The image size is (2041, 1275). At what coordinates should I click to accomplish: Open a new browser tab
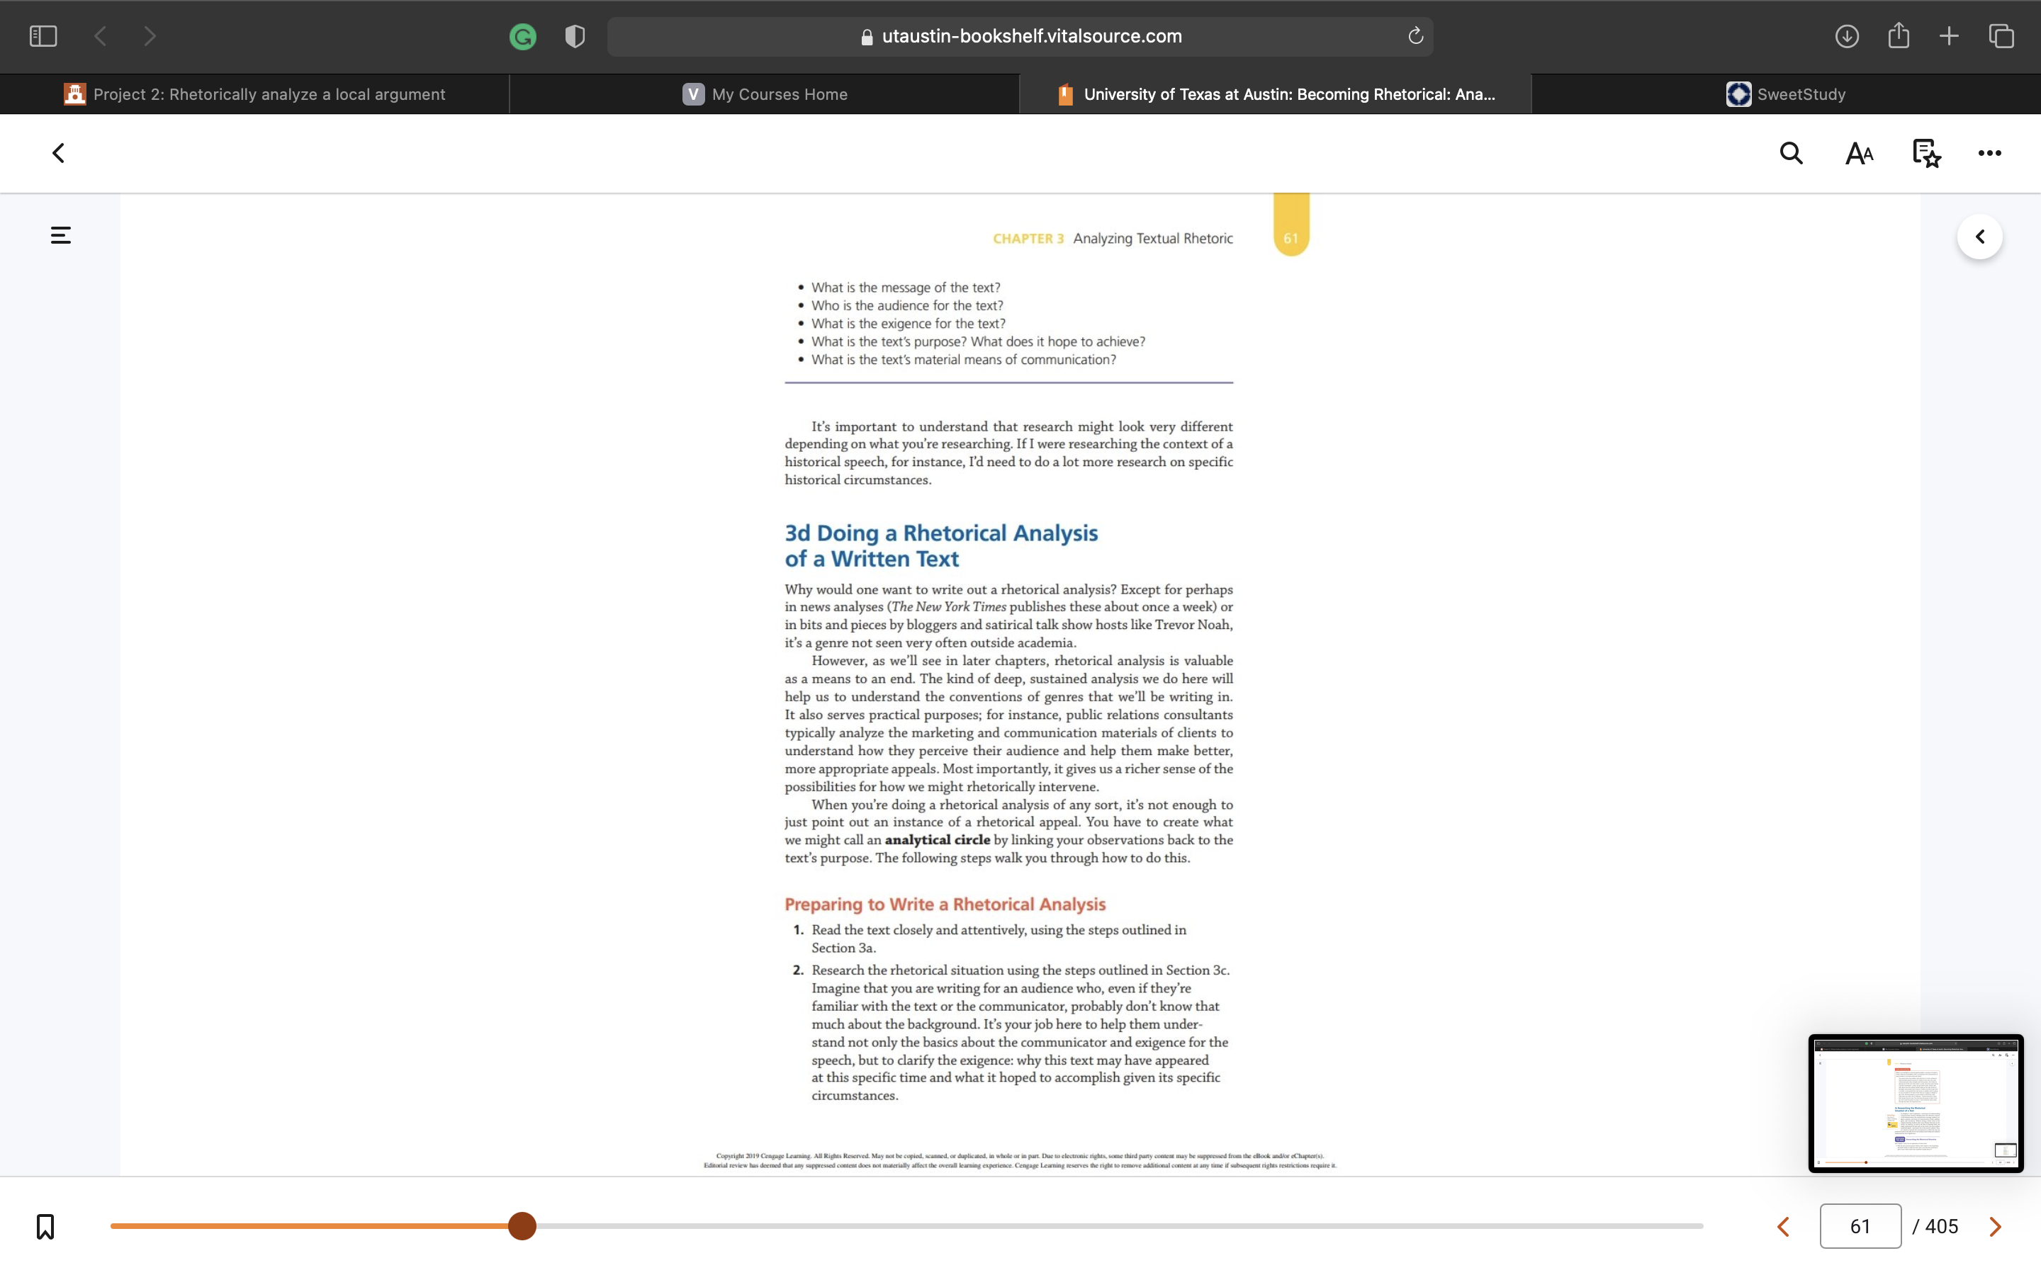(1949, 36)
